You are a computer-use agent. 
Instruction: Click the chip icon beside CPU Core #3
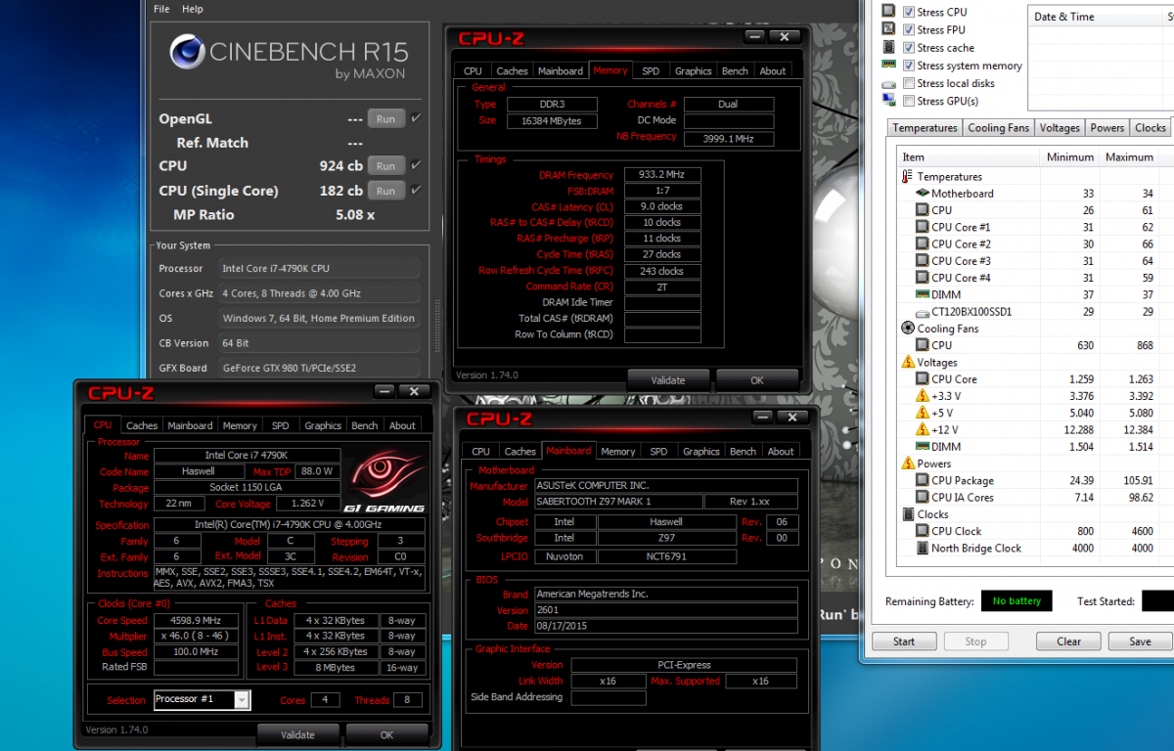click(x=922, y=261)
